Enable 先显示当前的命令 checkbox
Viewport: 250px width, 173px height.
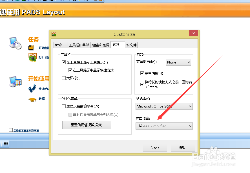[x=64, y=106]
